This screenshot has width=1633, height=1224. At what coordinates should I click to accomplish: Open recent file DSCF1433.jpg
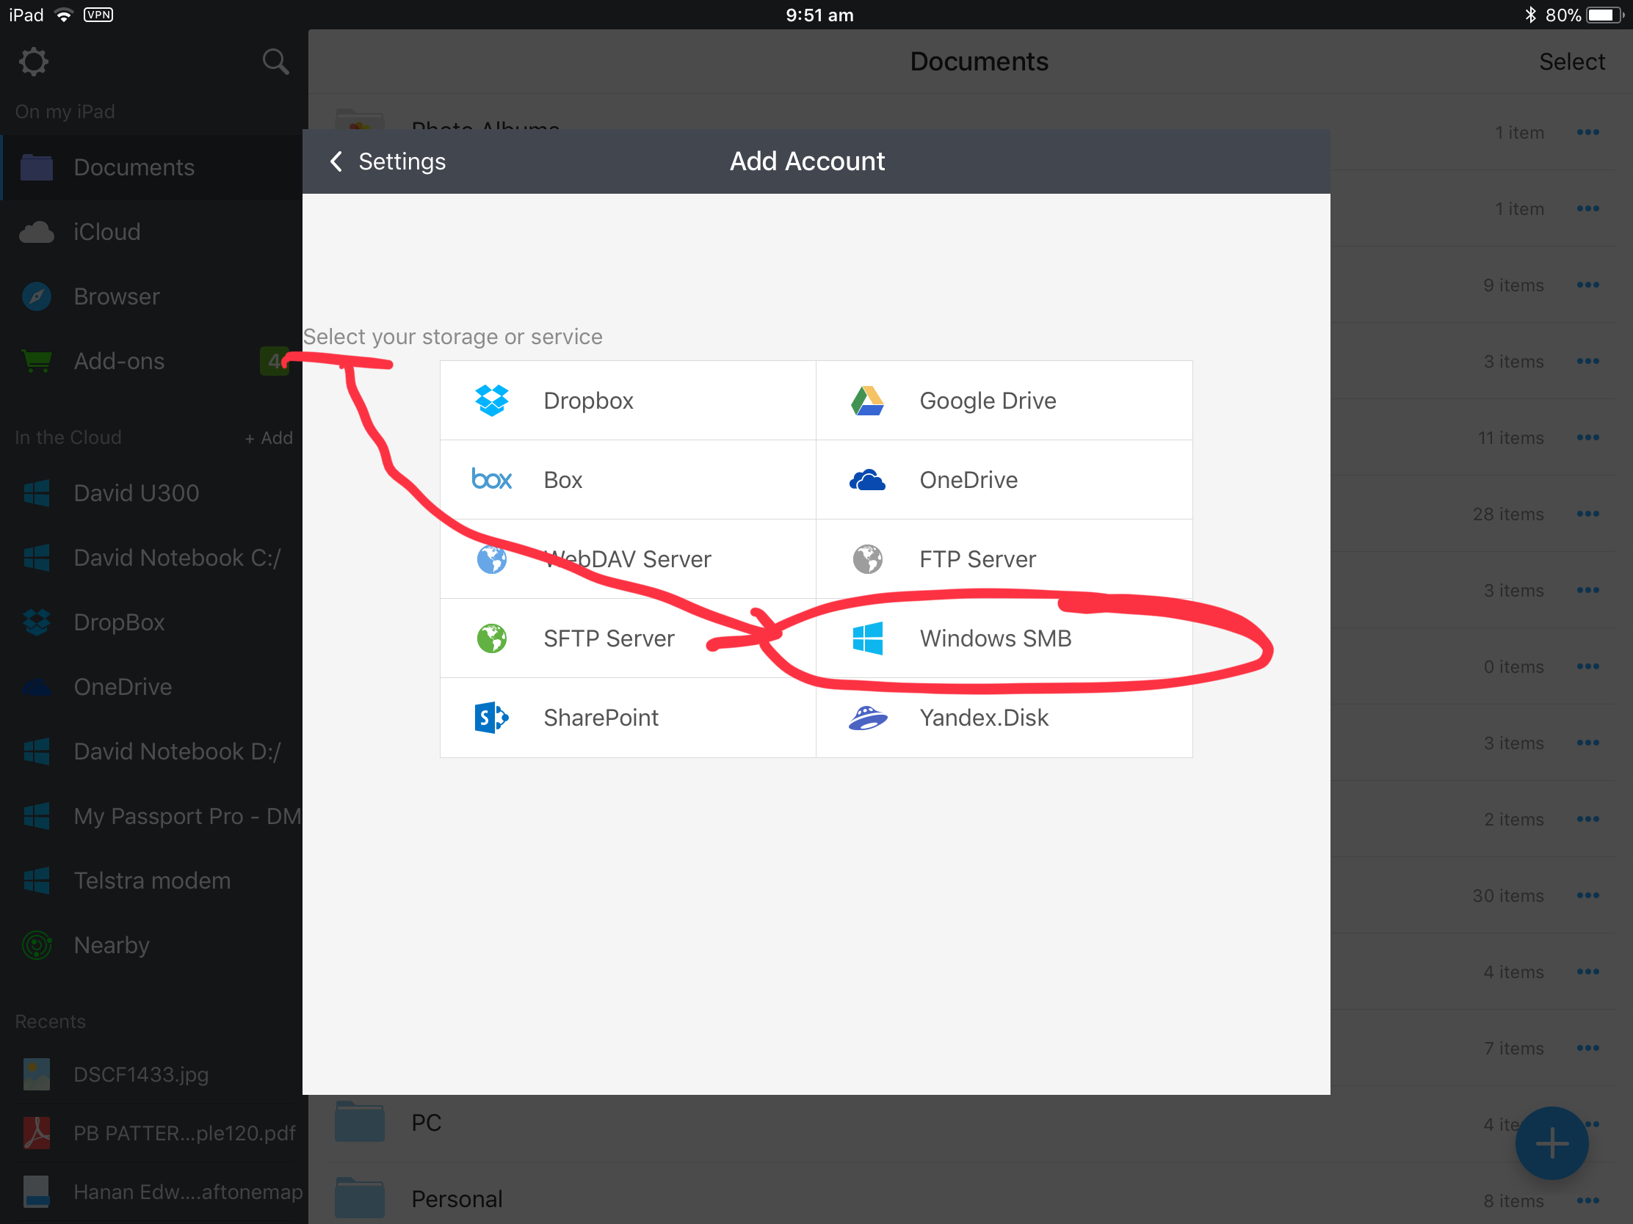pos(140,1074)
